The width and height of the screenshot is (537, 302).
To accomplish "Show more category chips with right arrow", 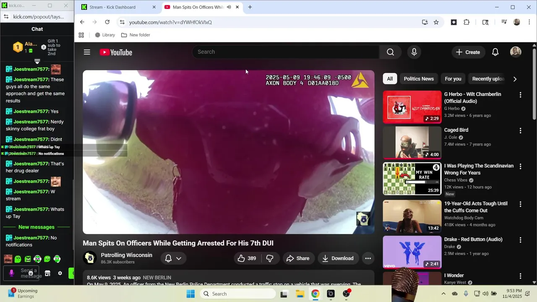I will point(515,79).
